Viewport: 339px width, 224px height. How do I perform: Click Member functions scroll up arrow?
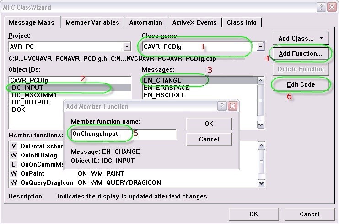click(x=261, y=146)
